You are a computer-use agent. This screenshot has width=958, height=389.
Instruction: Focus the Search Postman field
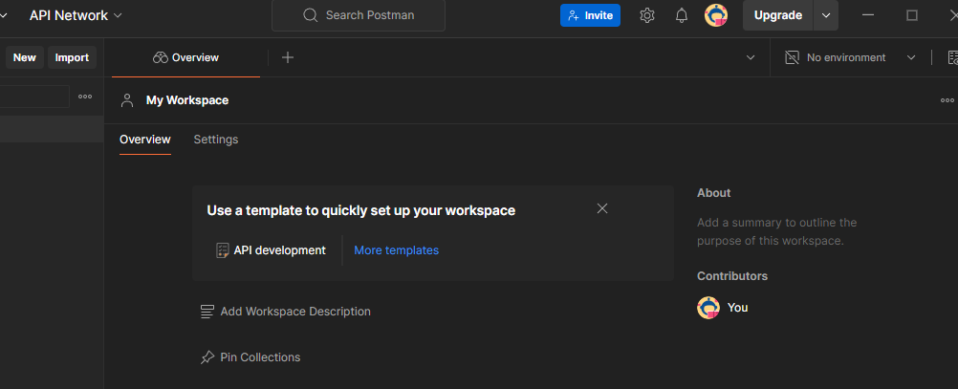point(359,15)
